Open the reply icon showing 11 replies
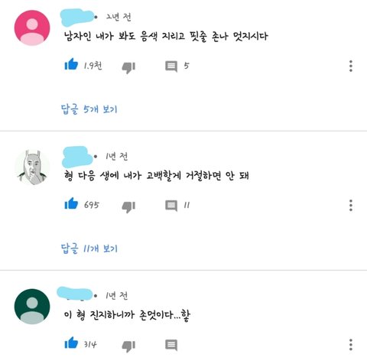 coord(171,206)
